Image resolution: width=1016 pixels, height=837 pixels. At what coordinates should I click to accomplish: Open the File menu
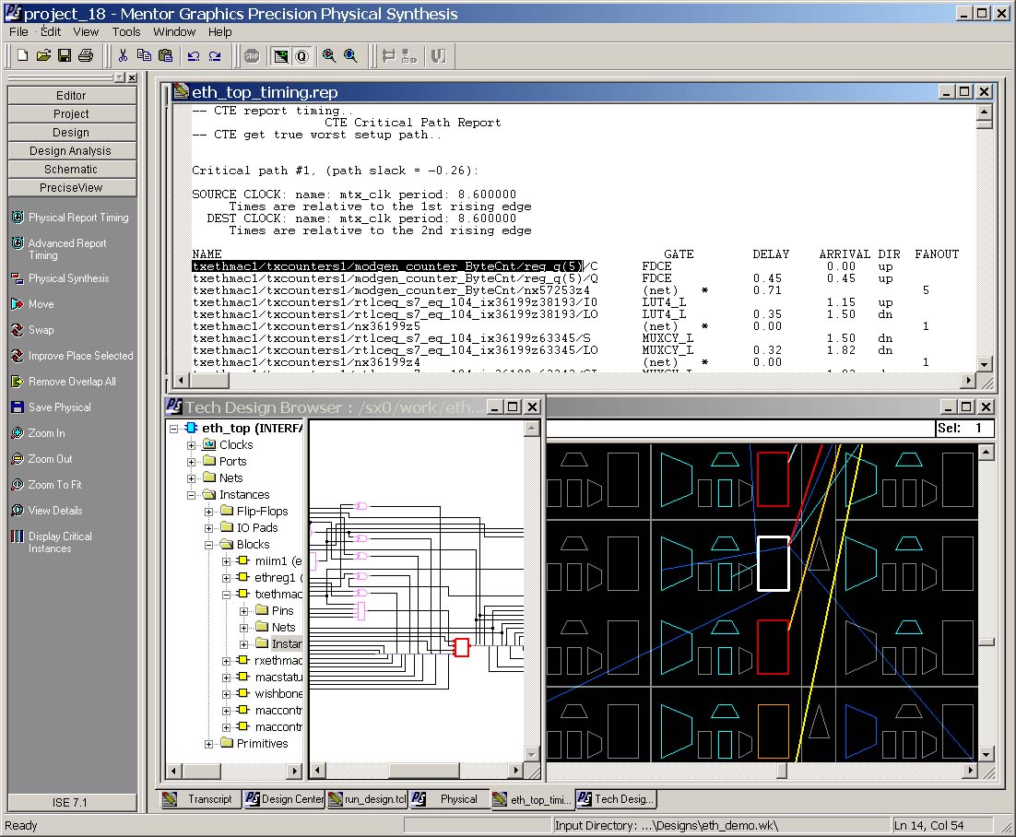pos(18,31)
